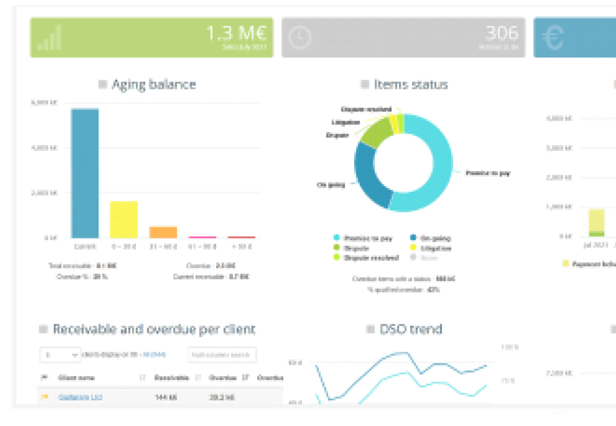Image resolution: width=616 pixels, height=426 pixels.
Task: Click the square icon beside Aging balance title
Action: 102,84
